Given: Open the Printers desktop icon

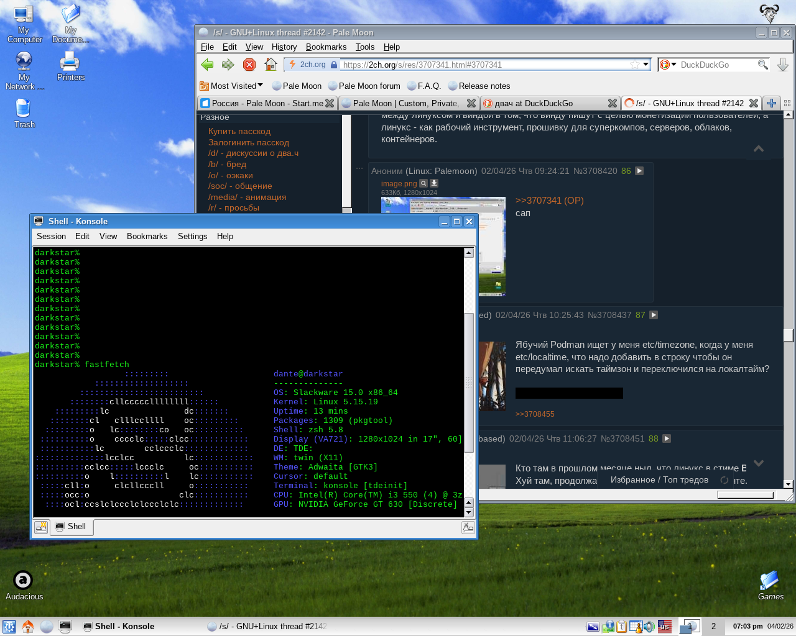Looking at the screenshot, I should point(70,66).
